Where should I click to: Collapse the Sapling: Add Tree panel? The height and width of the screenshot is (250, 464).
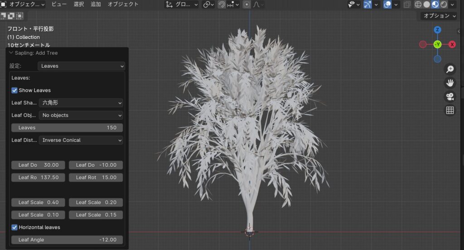(11, 53)
